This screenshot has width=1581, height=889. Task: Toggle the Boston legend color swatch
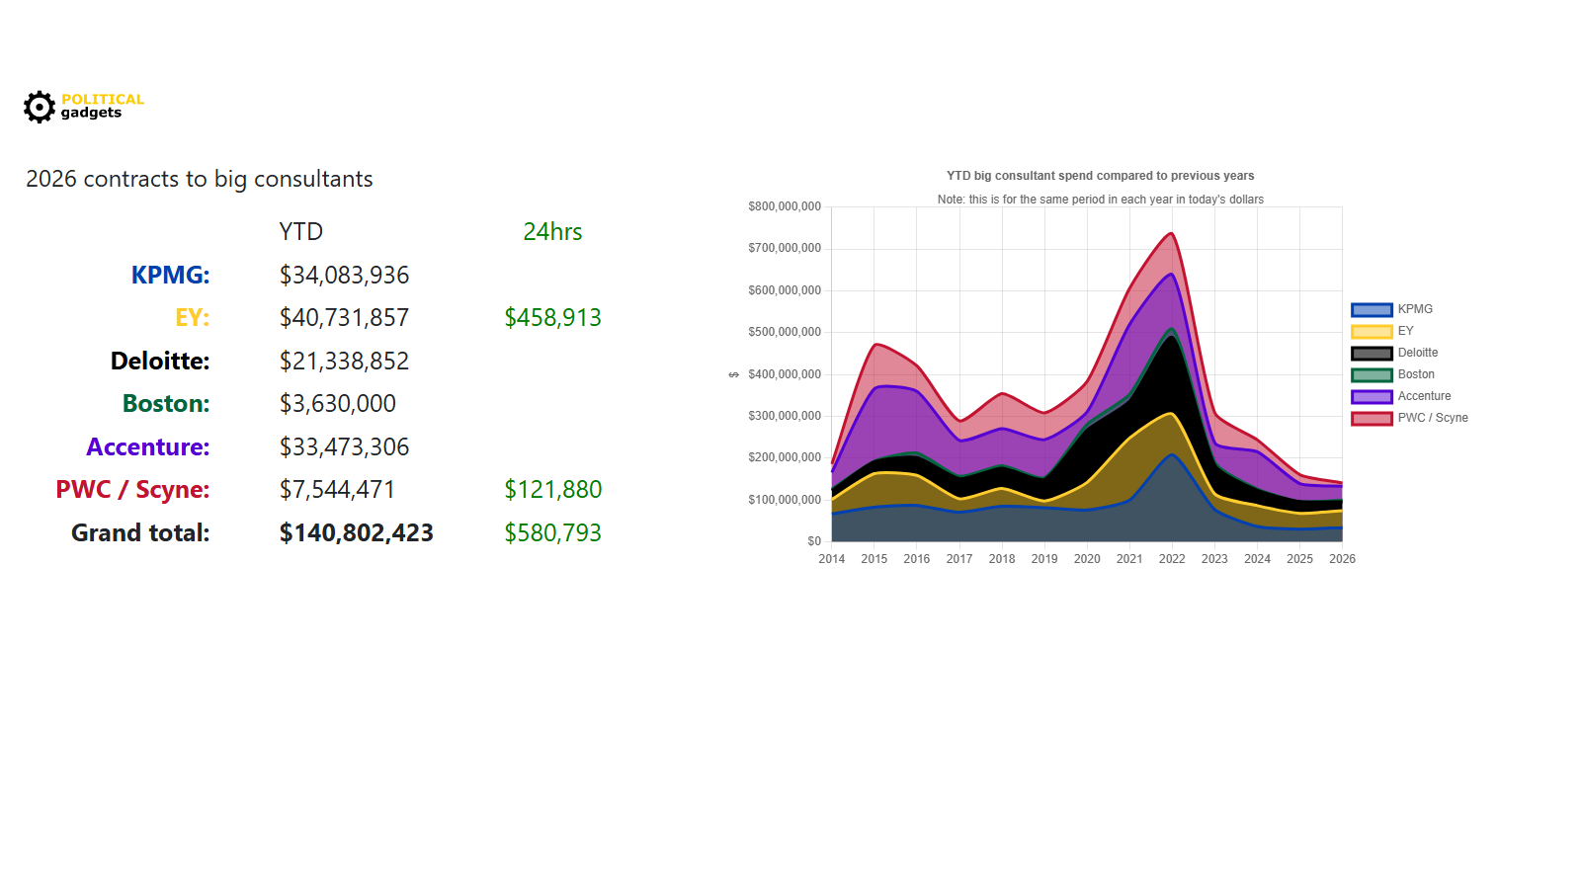click(1372, 375)
